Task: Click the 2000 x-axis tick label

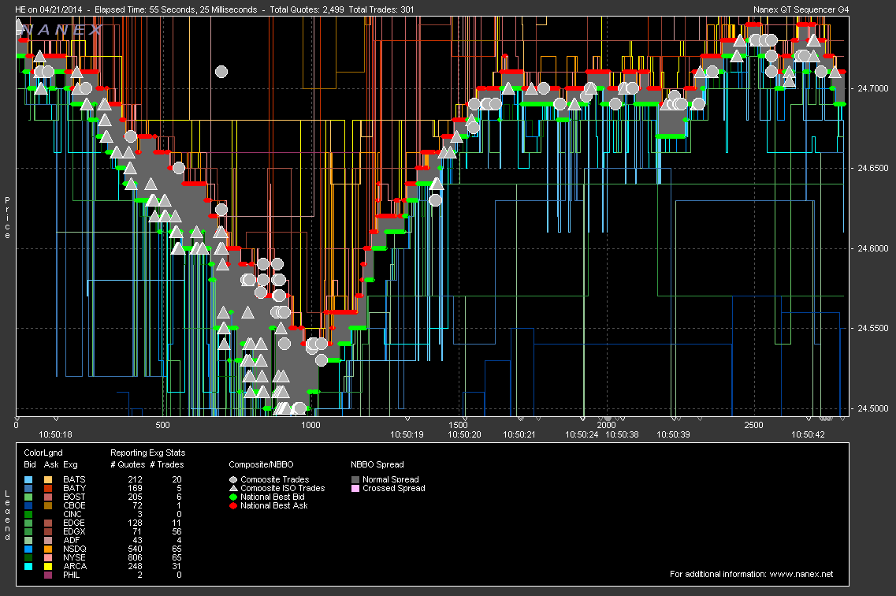Action: [x=606, y=425]
